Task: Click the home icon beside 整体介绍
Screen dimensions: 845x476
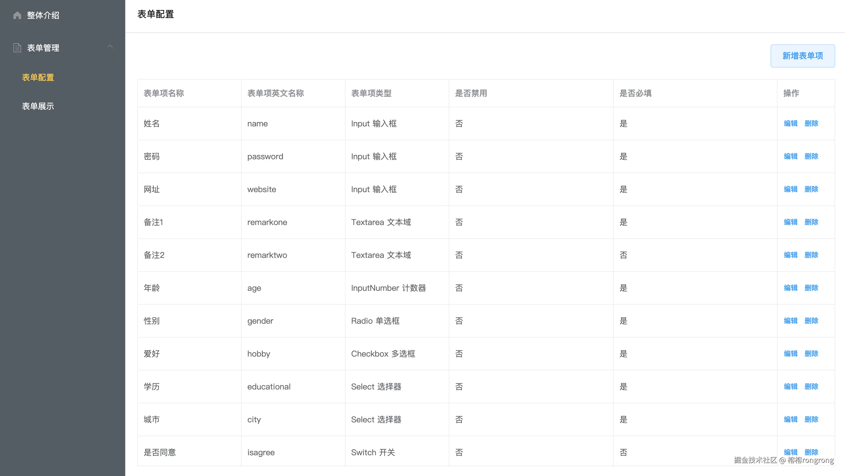Action: pyautogui.click(x=17, y=15)
